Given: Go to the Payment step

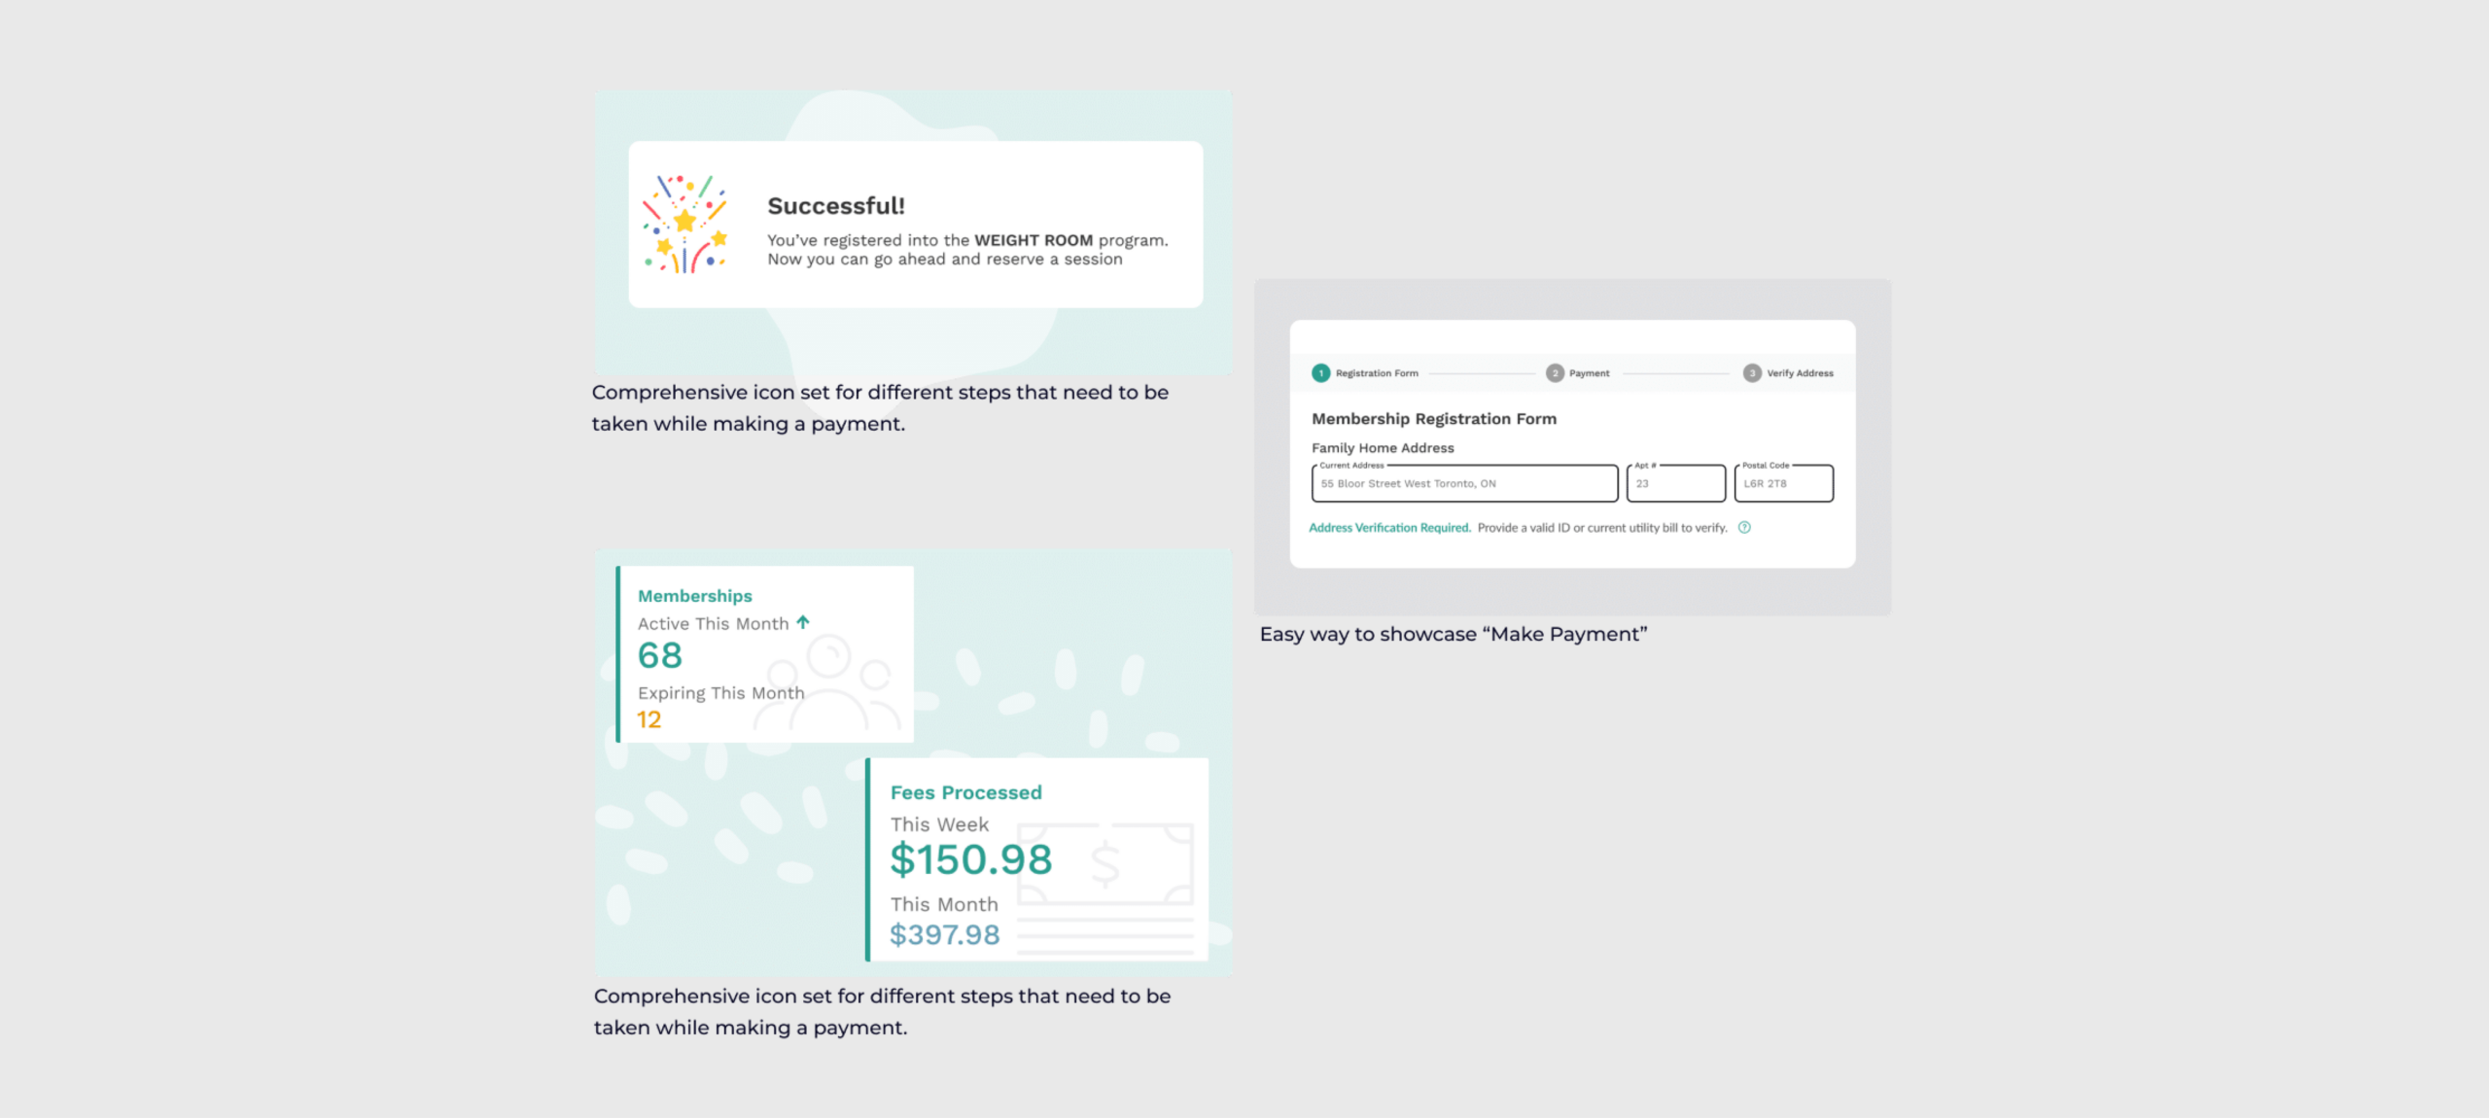Looking at the screenshot, I should pyautogui.click(x=1589, y=373).
